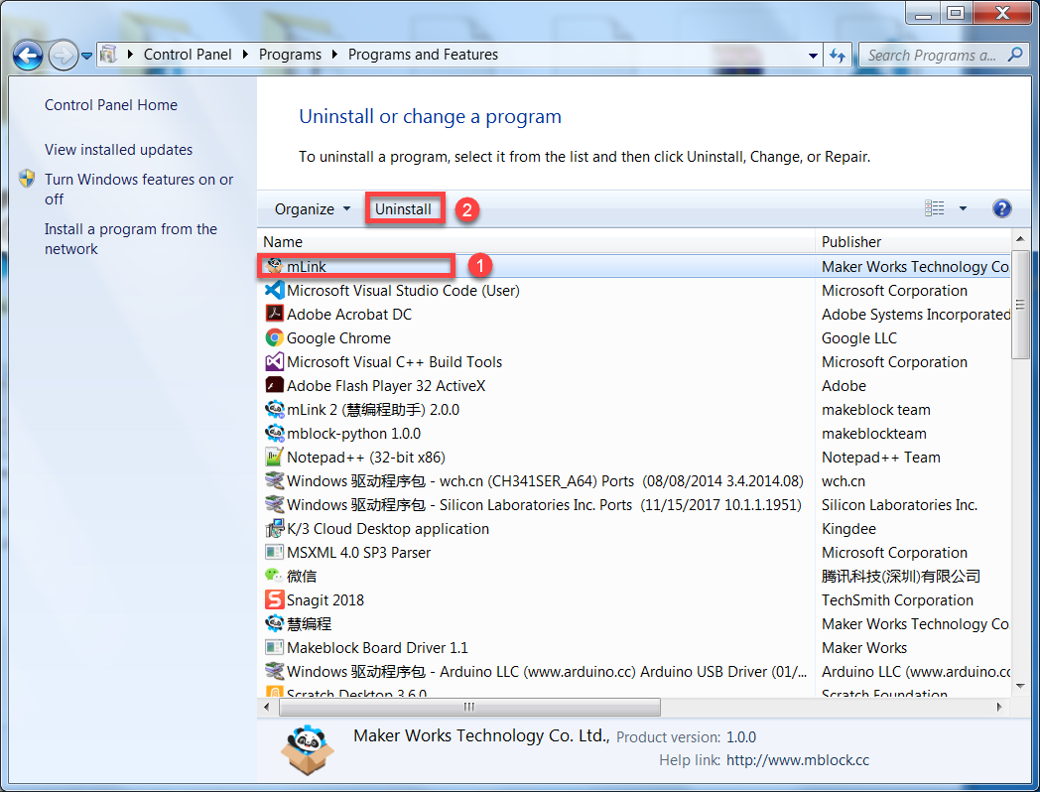The image size is (1040, 792).
Task: Select the Programs breadcrumb
Action: coord(290,55)
